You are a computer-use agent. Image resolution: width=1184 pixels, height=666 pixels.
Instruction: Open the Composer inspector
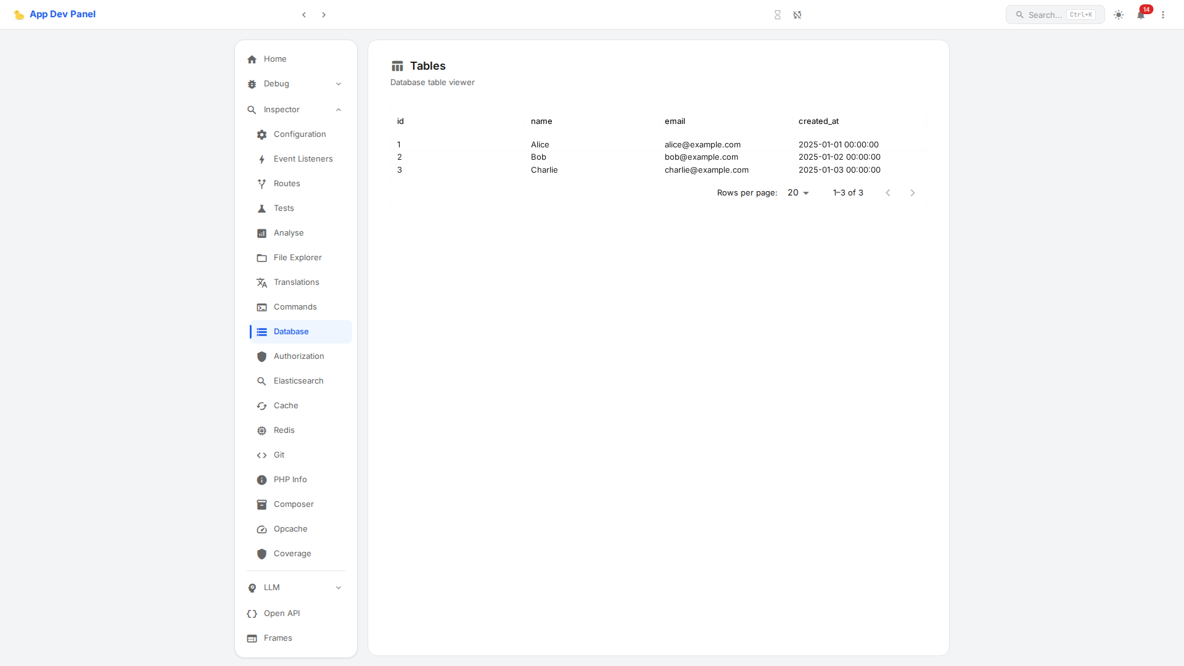coord(294,504)
